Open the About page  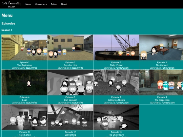[x=64, y=4]
